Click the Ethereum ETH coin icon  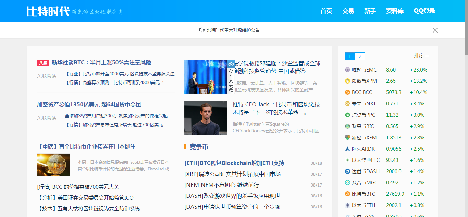click(347, 205)
